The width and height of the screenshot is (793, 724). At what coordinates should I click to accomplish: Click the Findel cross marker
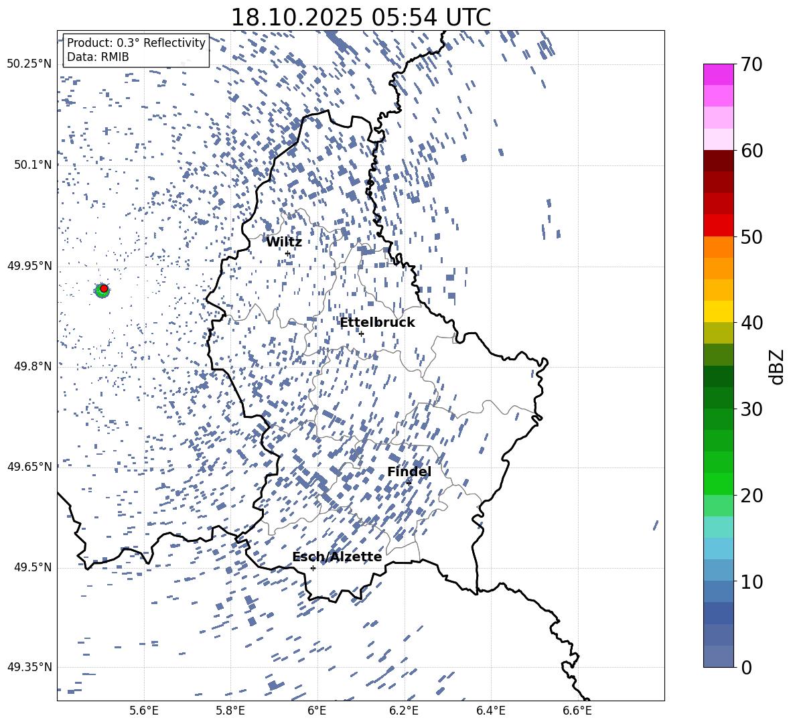(409, 483)
